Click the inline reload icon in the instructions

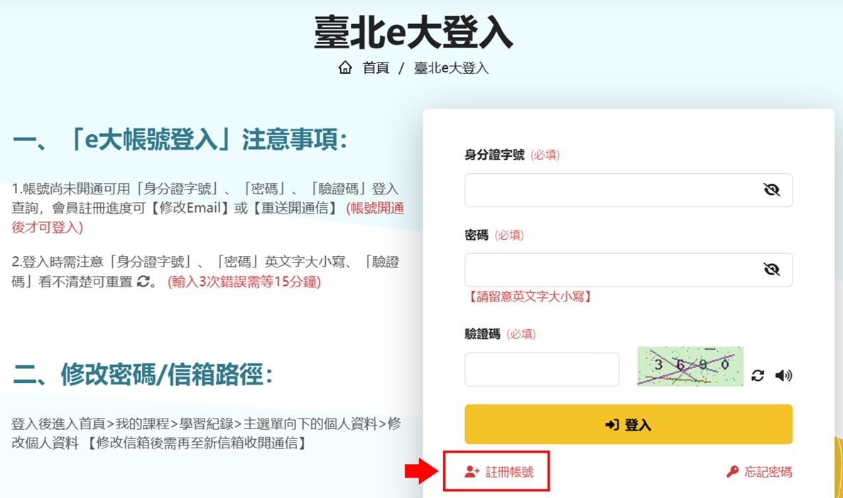tap(143, 281)
